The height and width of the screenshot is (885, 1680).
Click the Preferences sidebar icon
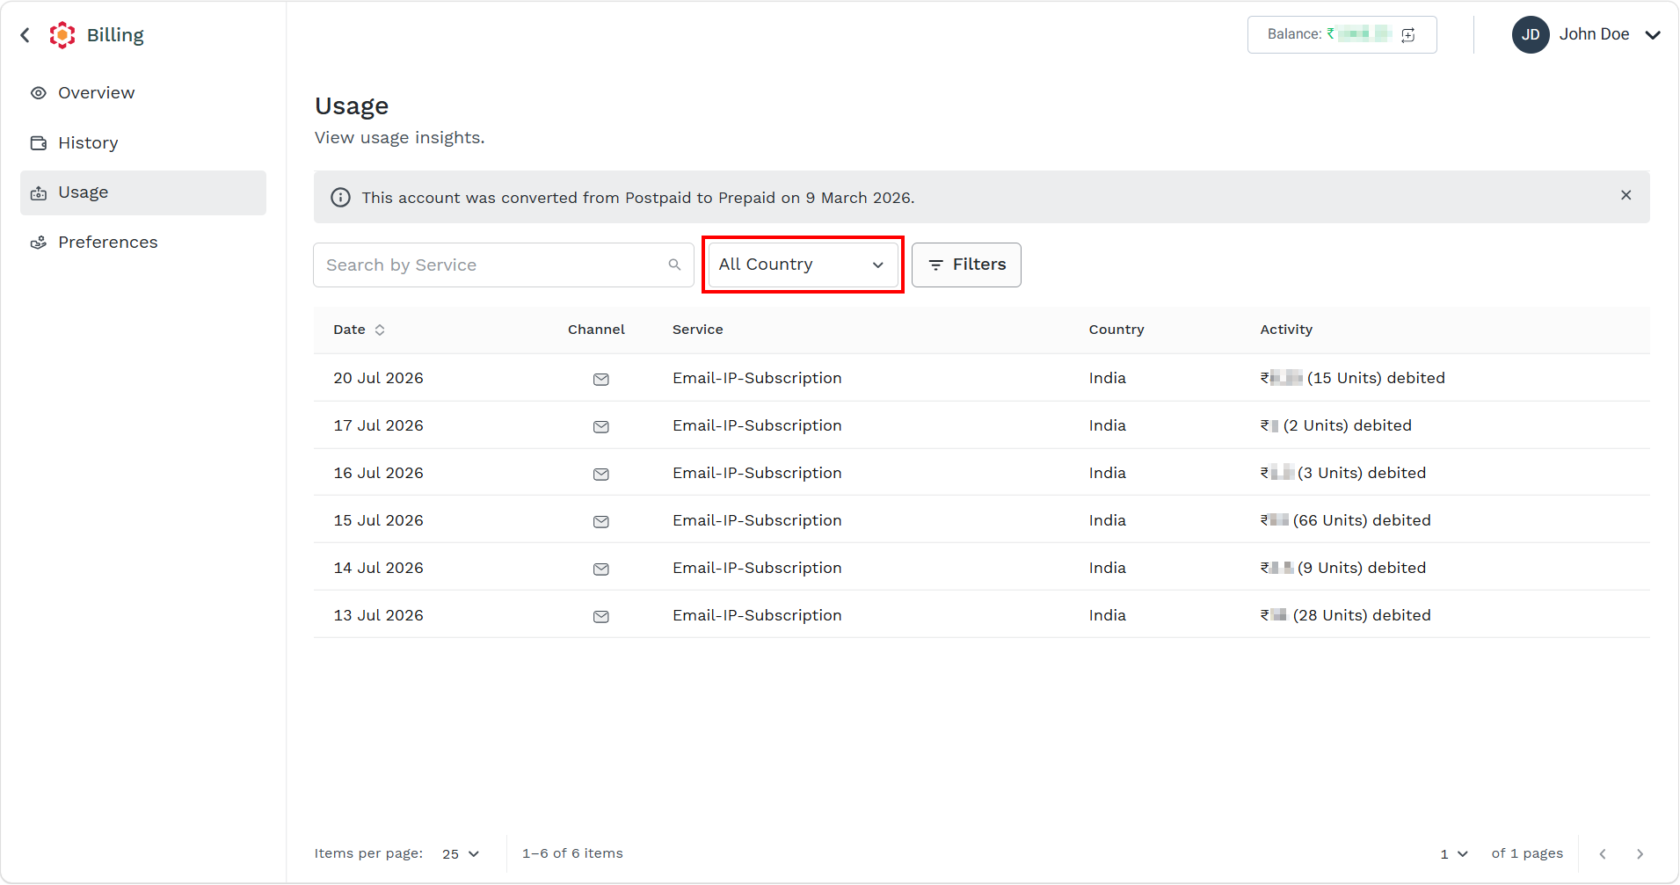39,243
